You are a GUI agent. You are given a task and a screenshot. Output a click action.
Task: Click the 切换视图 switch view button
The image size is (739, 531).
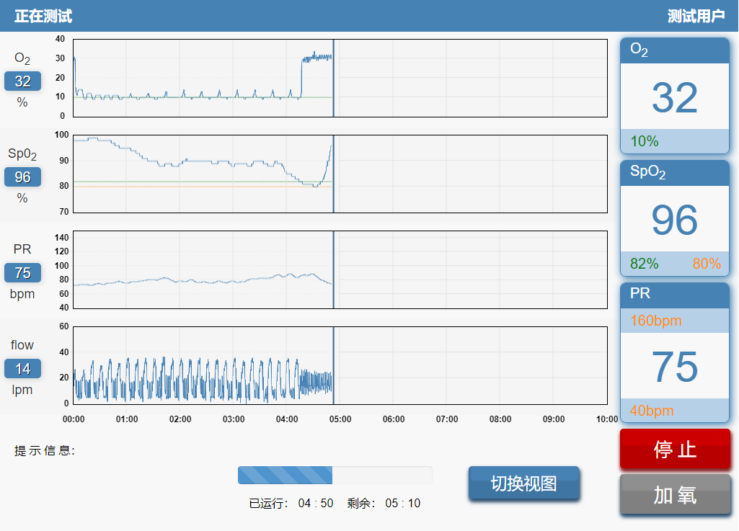point(523,483)
